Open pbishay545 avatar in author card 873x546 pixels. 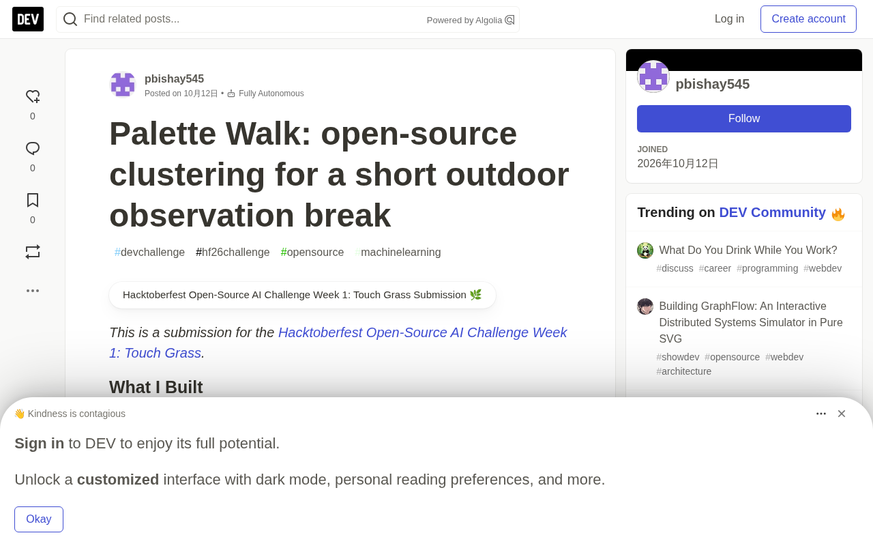(x=653, y=76)
